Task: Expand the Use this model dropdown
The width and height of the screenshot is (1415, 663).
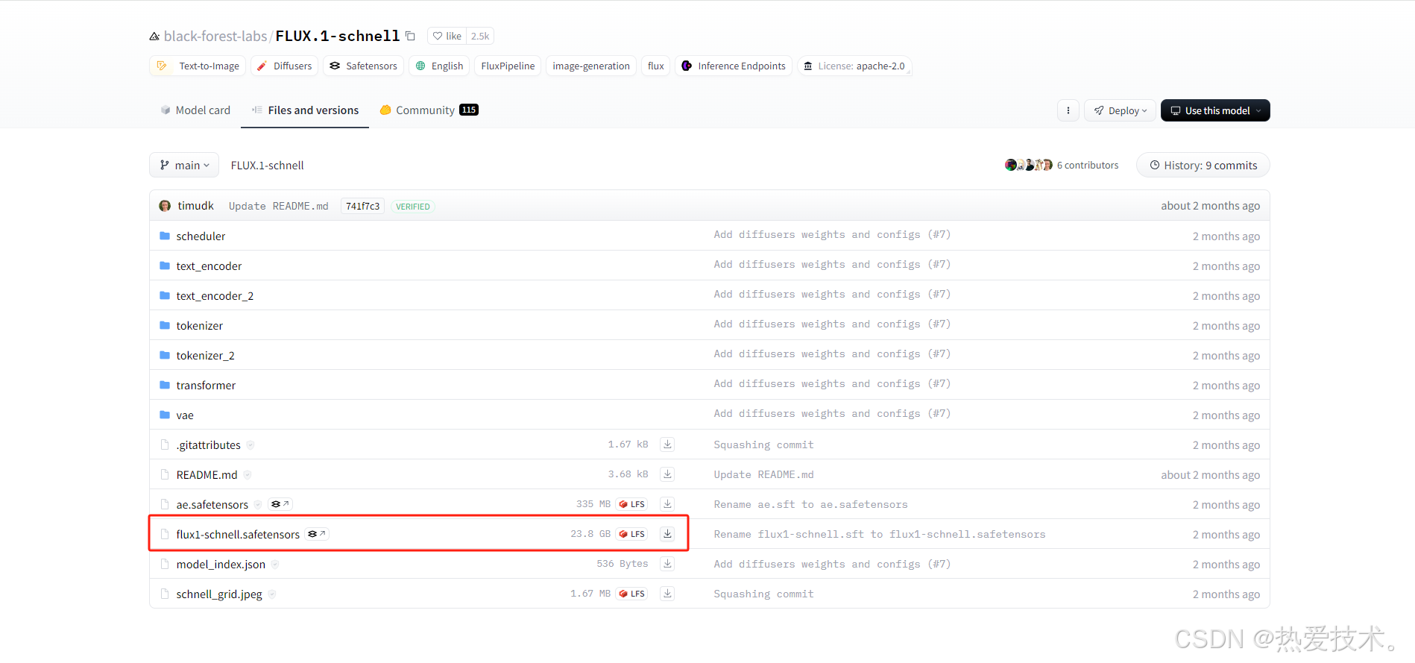Action: pos(1215,110)
